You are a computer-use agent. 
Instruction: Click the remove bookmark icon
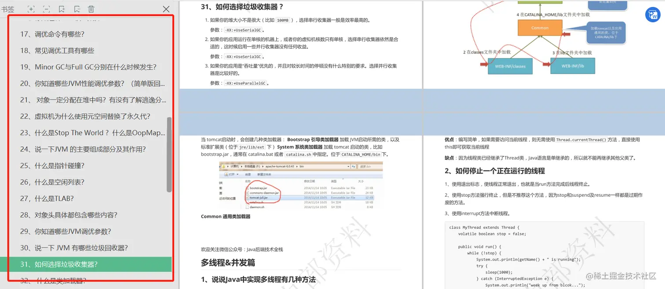click(77, 9)
